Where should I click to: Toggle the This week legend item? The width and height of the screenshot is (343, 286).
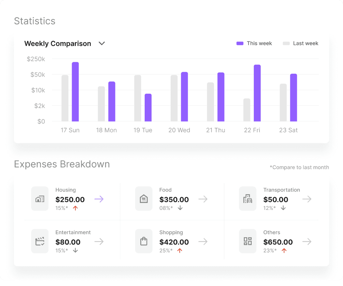254,43
